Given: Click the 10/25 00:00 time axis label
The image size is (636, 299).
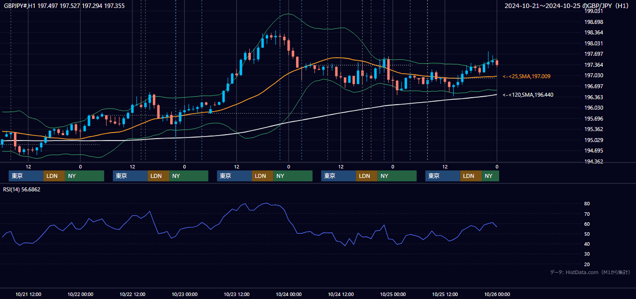Looking at the screenshot, I should point(393,295).
